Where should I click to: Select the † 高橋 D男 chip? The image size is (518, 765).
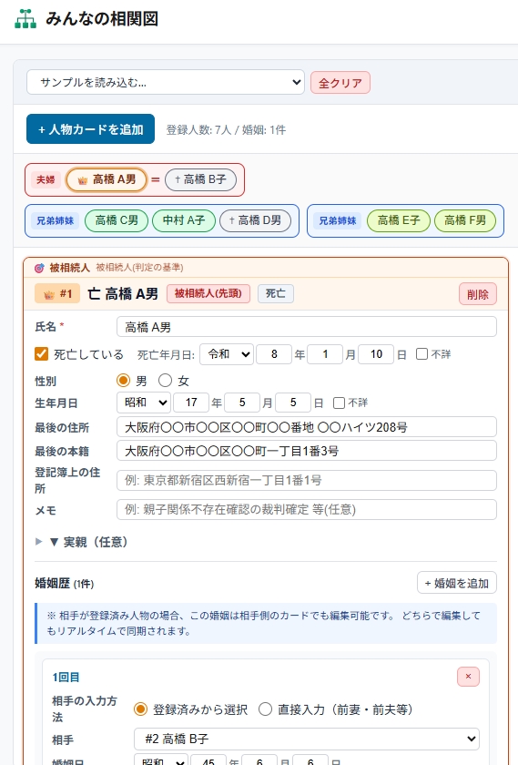(255, 220)
